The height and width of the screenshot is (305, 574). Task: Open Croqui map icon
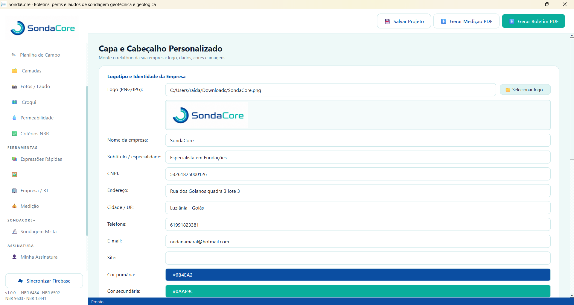(14, 102)
